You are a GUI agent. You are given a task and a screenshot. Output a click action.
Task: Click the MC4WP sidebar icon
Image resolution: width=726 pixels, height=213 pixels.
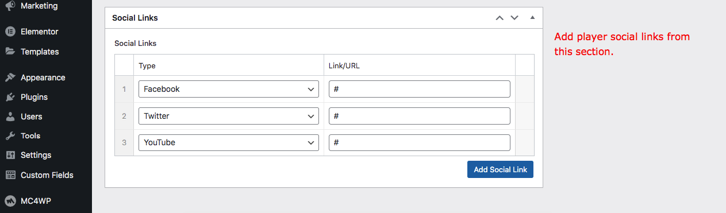click(10, 201)
